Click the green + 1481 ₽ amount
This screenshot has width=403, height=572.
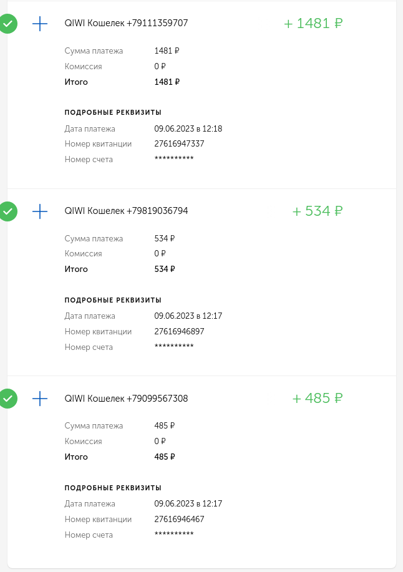313,24
